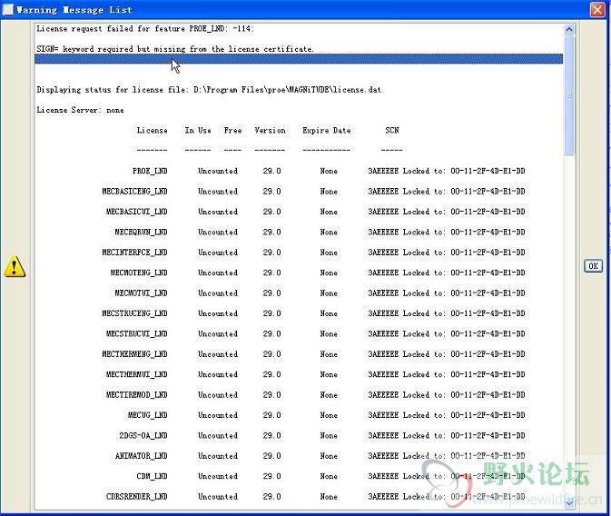Click 'Uncounted' in the MECSTRUCUI_LND row
This screenshot has width=611, height=516.
pyautogui.click(x=217, y=333)
